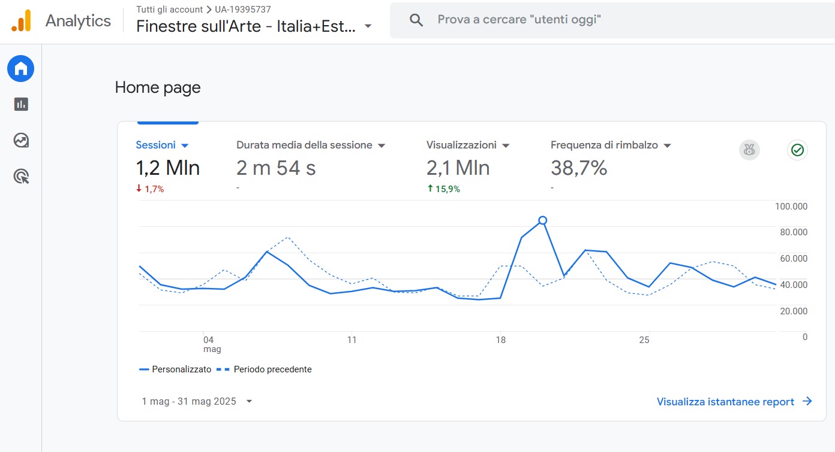Click the highlighted peak point on chart
The height and width of the screenshot is (452, 835).
click(542, 220)
